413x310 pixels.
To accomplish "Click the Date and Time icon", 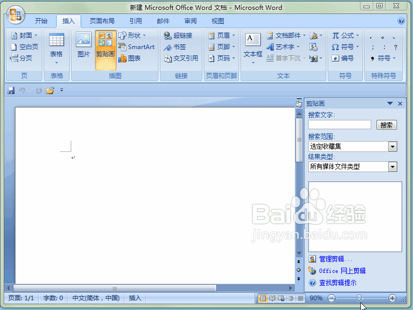I will [313, 47].
